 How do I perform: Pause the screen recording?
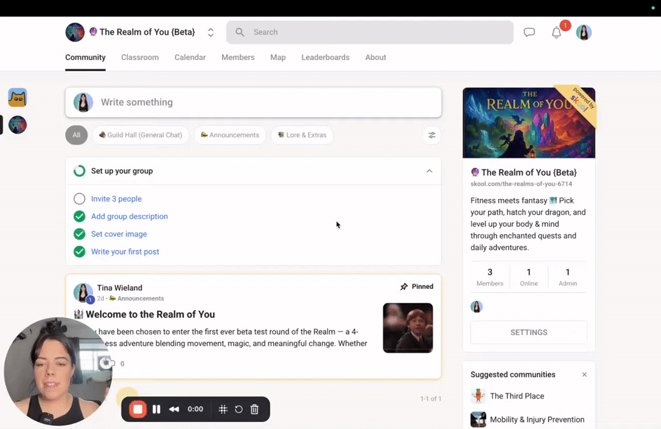pos(156,409)
